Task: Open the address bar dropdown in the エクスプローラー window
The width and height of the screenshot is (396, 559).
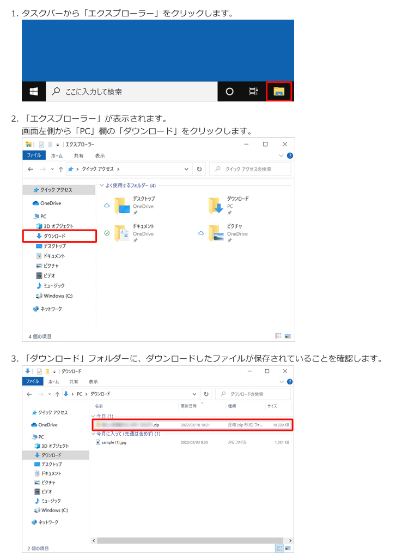Action: (x=186, y=170)
